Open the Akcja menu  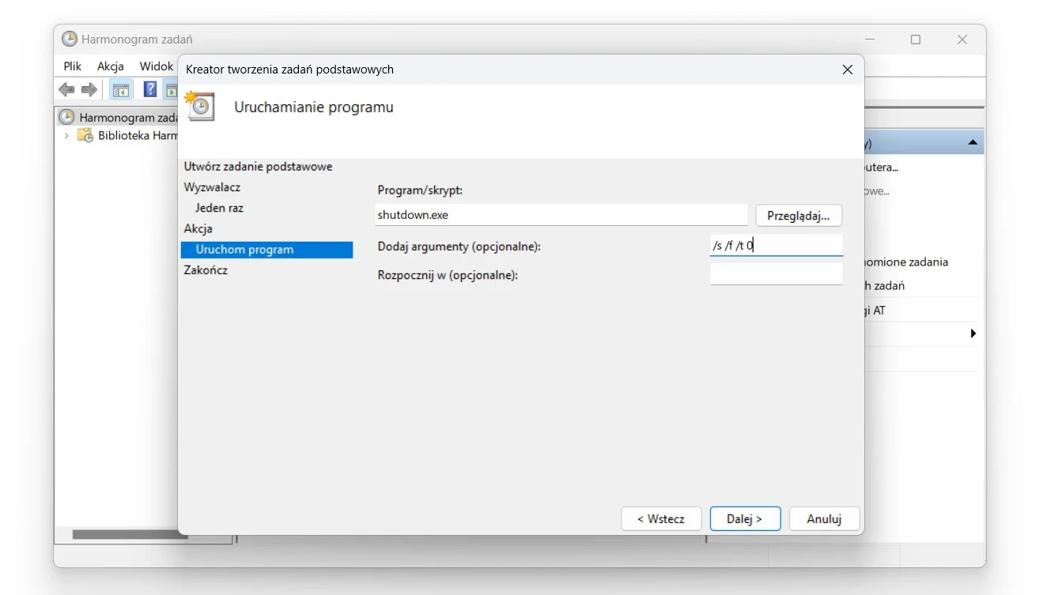pyautogui.click(x=111, y=66)
